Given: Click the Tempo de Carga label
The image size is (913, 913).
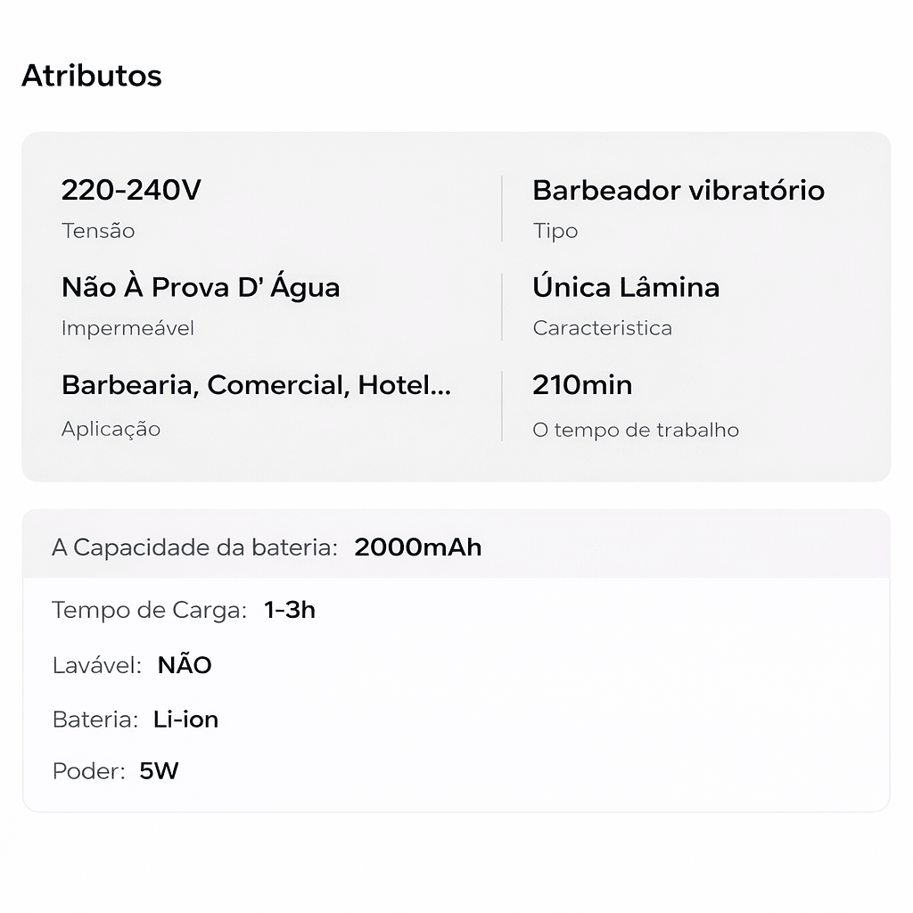Looking at the screenshot, I should tap(149, 611).
